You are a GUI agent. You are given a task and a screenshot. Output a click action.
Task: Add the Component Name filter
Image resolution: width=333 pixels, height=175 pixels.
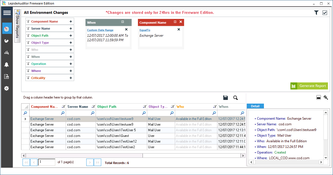click(71, 21)
